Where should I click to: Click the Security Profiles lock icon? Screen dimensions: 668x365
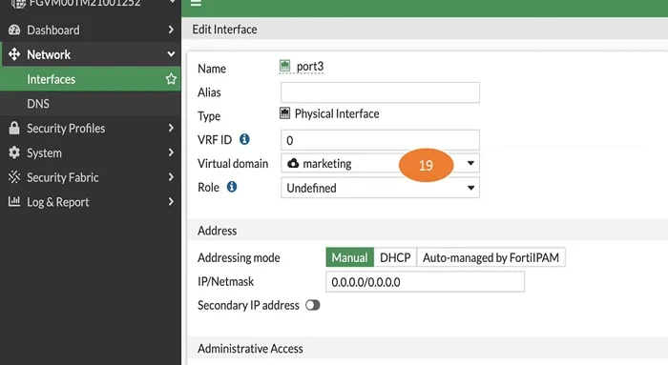14,128
